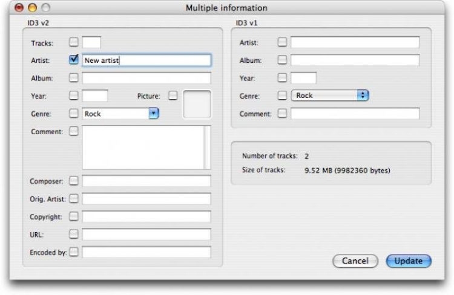This screenshot has width=454, height=295.
Task: Click the Picture image well
Action: tap(197, 104)
